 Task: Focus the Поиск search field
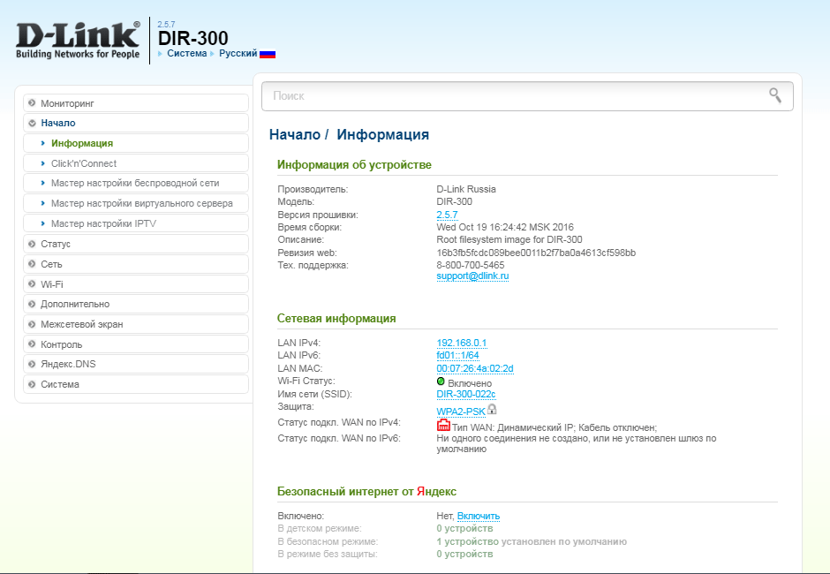point(527,96)
